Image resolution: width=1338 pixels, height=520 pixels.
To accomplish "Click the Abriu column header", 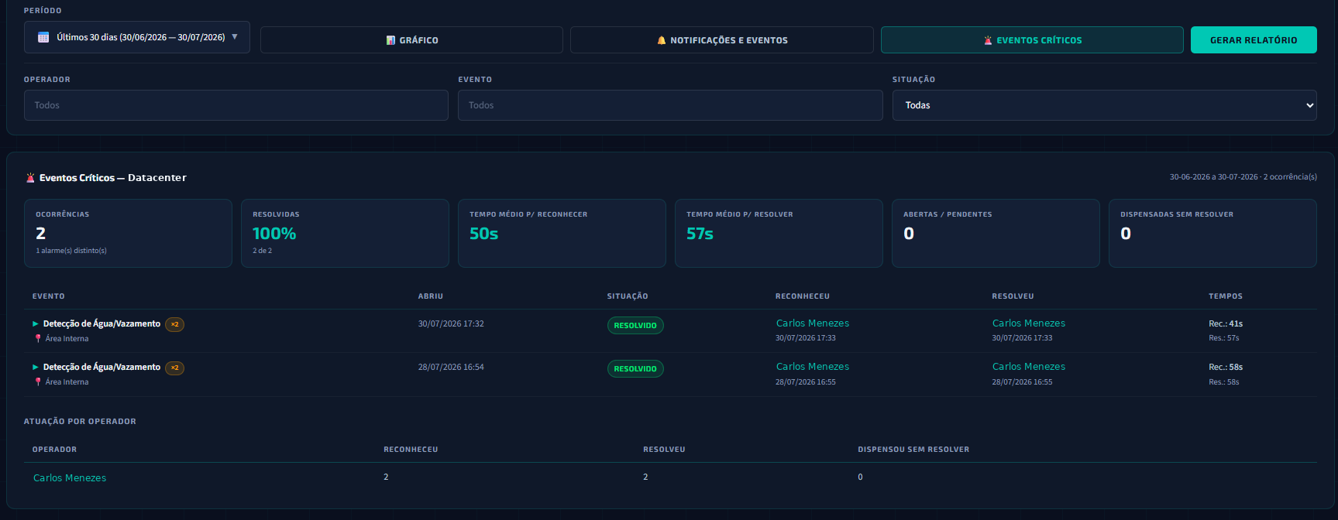I will pyautogui.click(x=431, y=296).
